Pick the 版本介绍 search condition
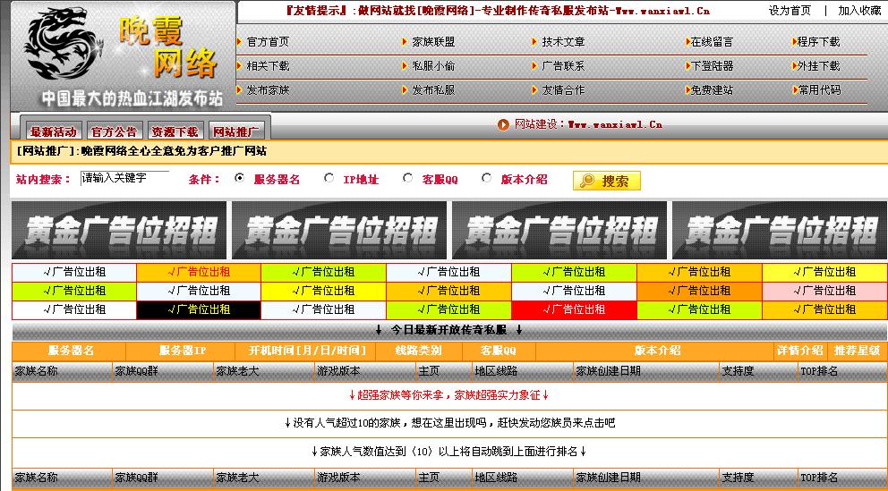 click(x=486, y=178)
